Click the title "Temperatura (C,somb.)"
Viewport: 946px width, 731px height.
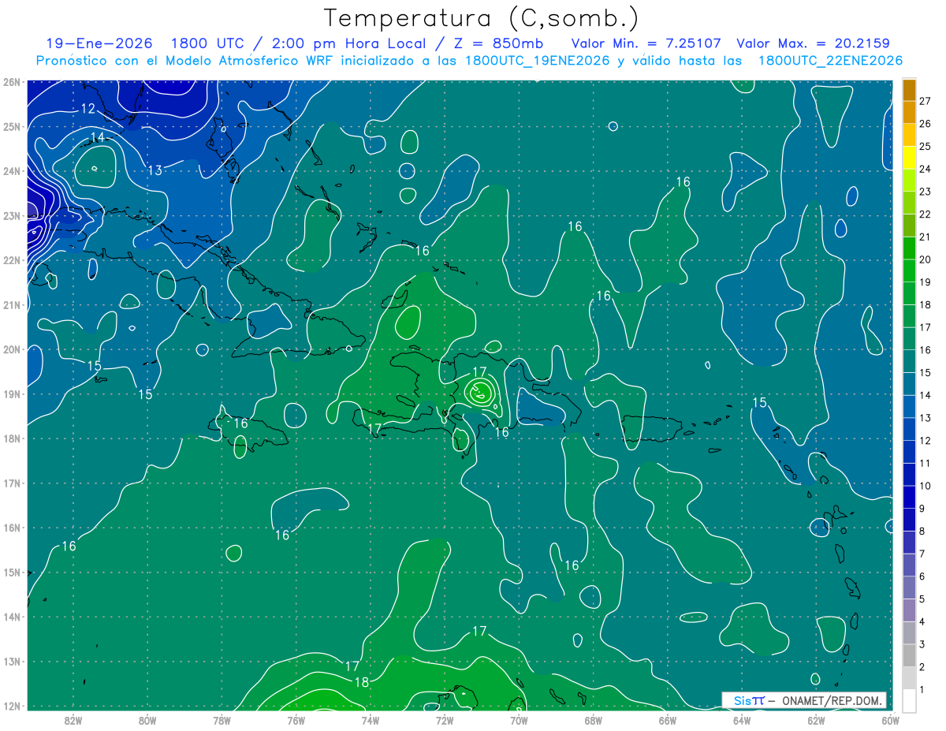[x=482, y=18]
